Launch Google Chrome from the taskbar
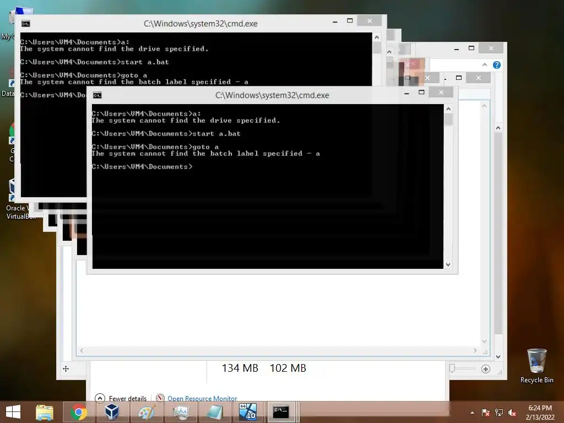Viewport: 564px width, 423px height. [79, 412]
